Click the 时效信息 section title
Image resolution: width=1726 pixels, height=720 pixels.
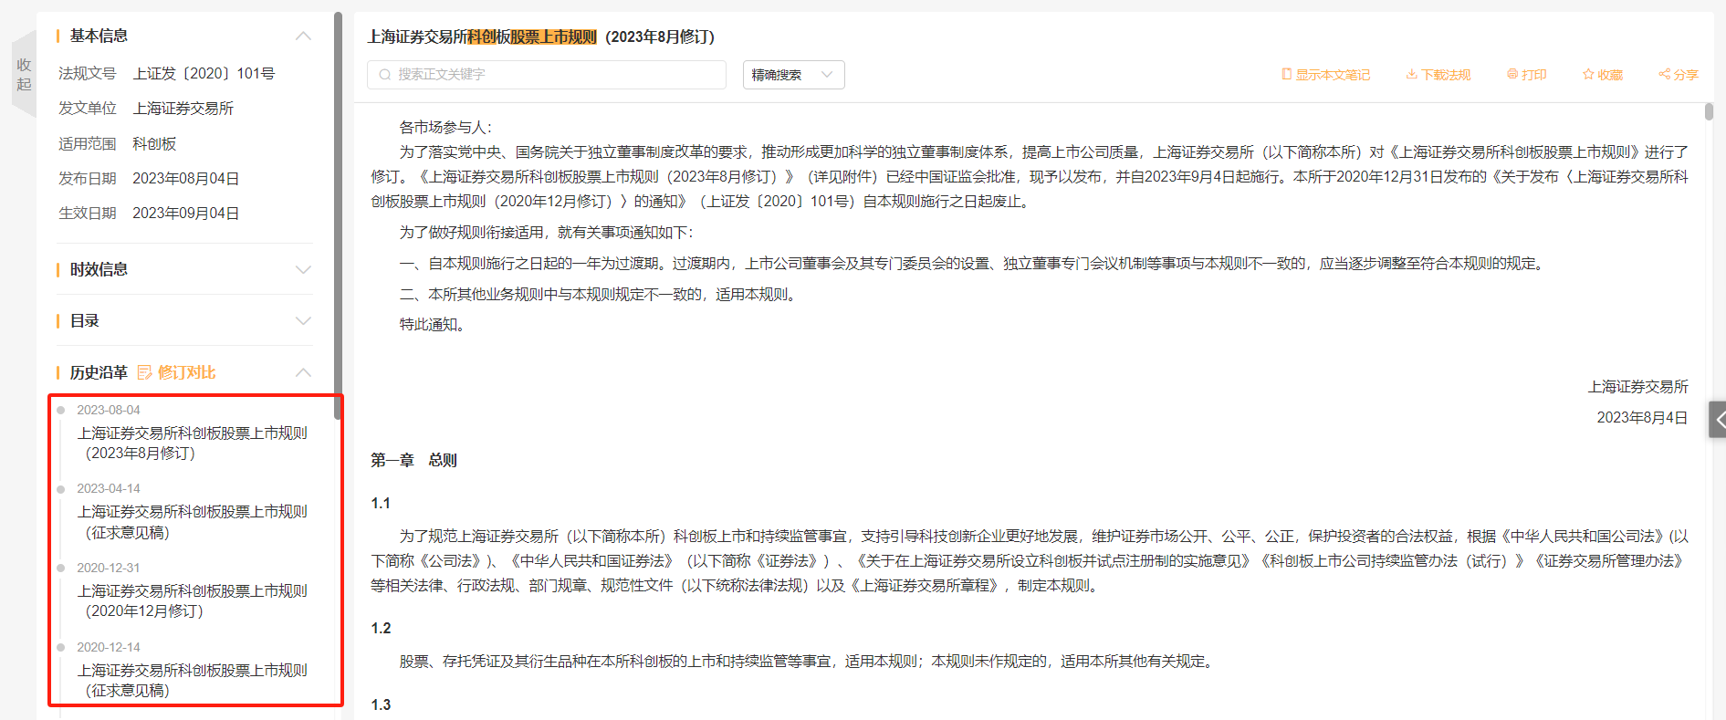click(x=99, y=270)
